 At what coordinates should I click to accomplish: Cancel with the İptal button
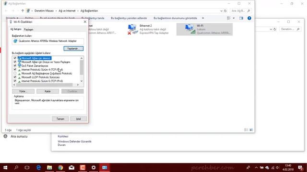(78, 119)
